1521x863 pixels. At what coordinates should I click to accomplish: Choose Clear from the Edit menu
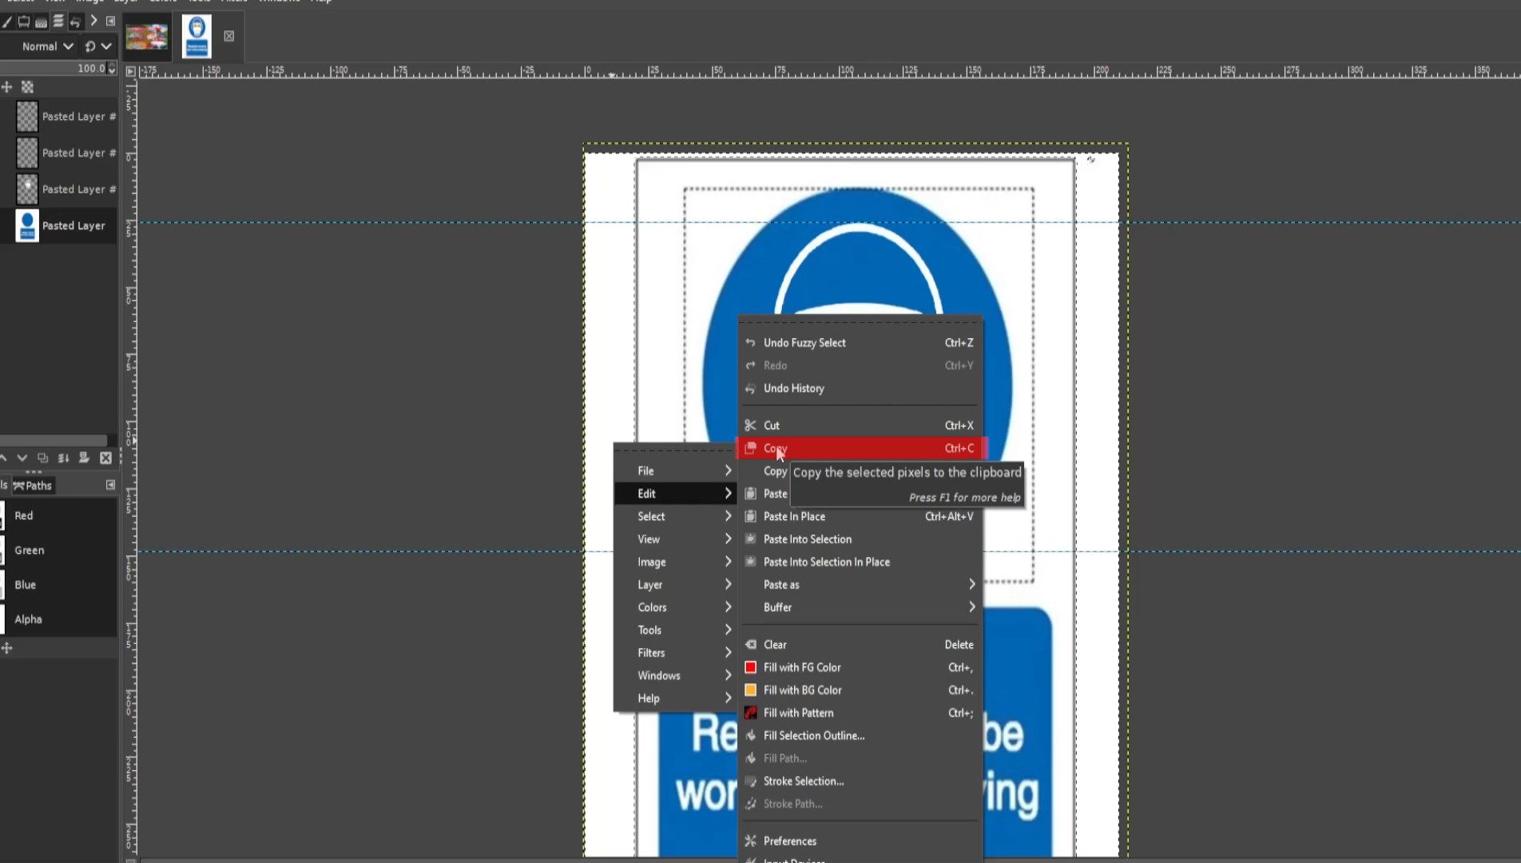coord(860,645)
